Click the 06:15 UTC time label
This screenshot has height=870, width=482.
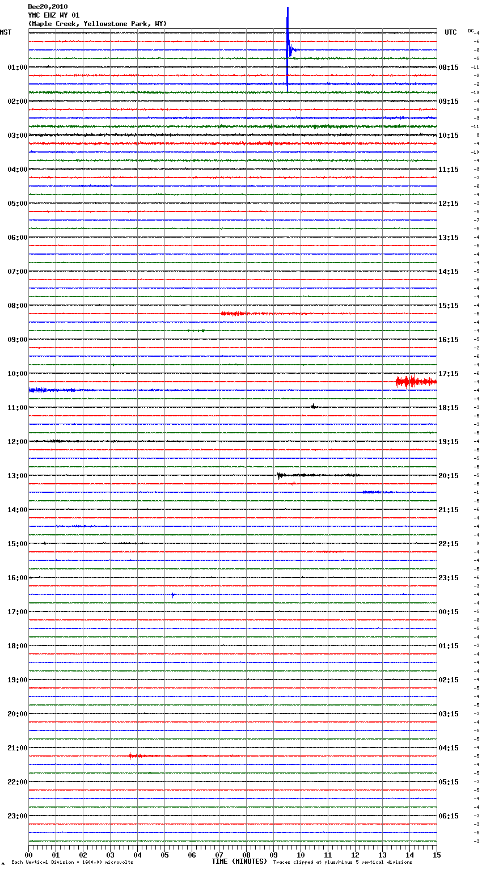(449, 816)
